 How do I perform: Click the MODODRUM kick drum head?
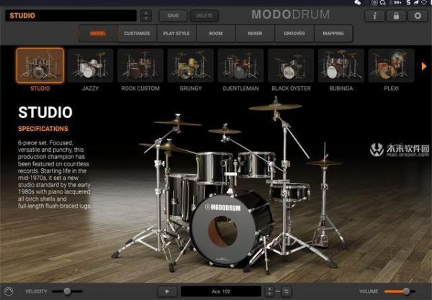click(x=222, y=229)
